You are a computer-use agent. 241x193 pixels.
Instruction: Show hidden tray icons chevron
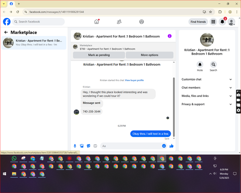[x=210, y=174]
